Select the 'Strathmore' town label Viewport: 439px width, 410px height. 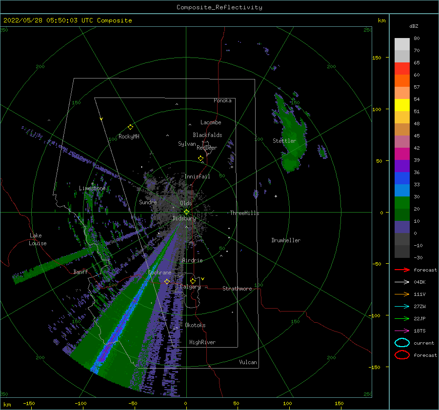point(237,289)
